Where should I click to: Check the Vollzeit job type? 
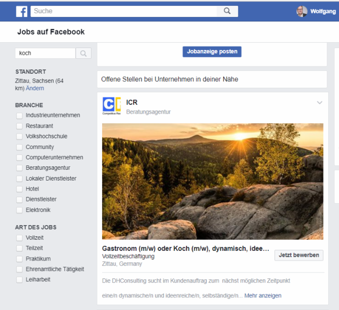point(19,238)
